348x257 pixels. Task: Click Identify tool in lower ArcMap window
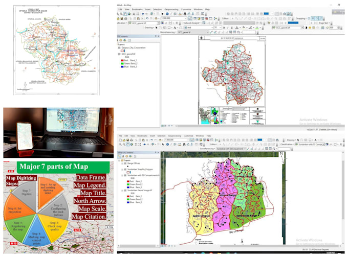167,145
